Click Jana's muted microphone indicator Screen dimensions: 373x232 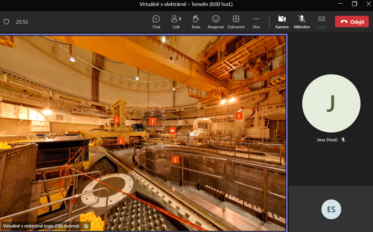point(343,140)
